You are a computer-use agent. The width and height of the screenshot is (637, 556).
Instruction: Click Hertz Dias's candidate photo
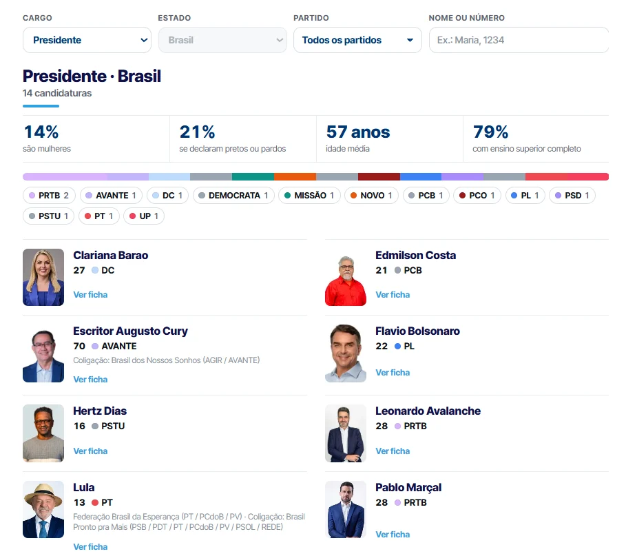[x=43, y=433]
